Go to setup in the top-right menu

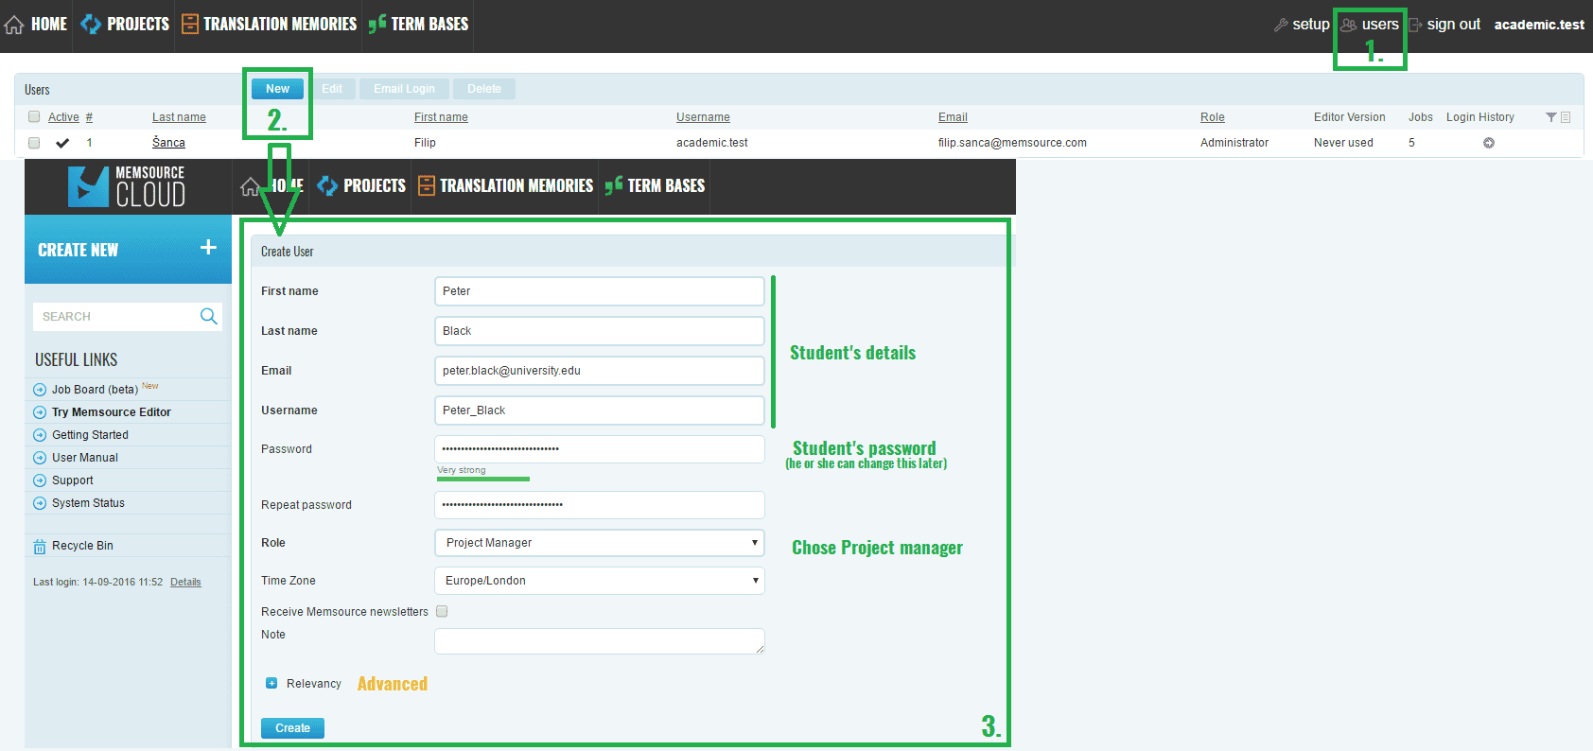pos(1311,25)
